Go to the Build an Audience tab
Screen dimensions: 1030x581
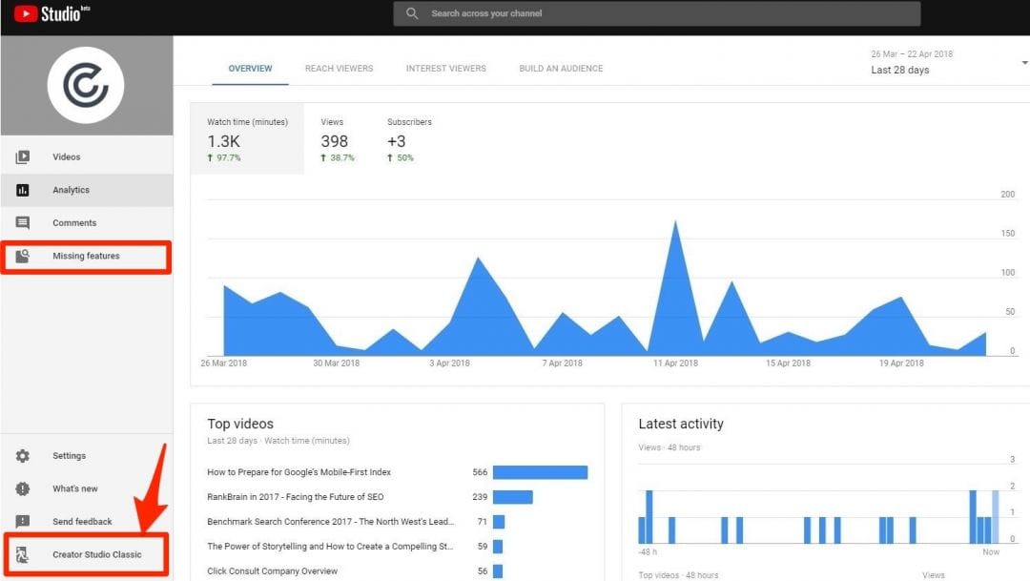coord(561,69)
